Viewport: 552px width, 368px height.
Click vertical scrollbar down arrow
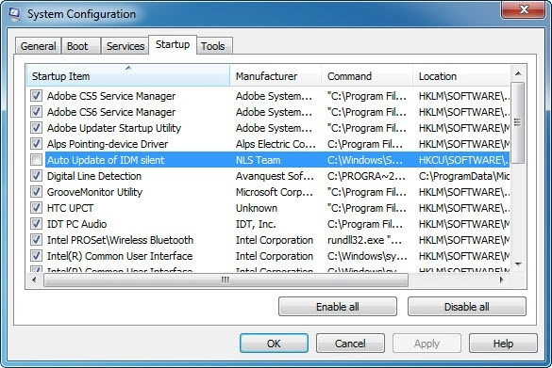coord(518,264)
